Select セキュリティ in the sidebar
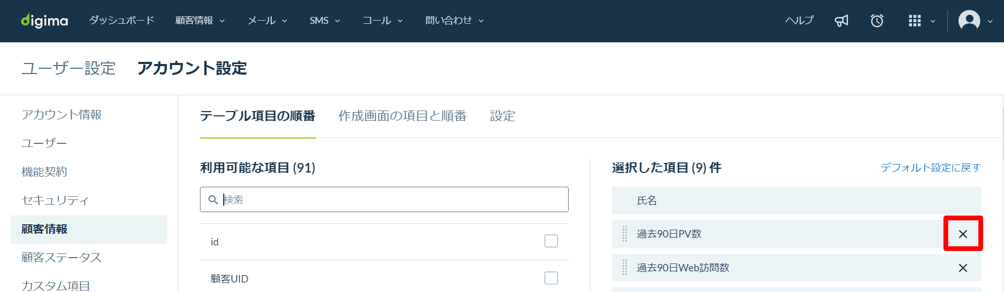The width and height of the screenshot is (1004, 292). point(55,200)
